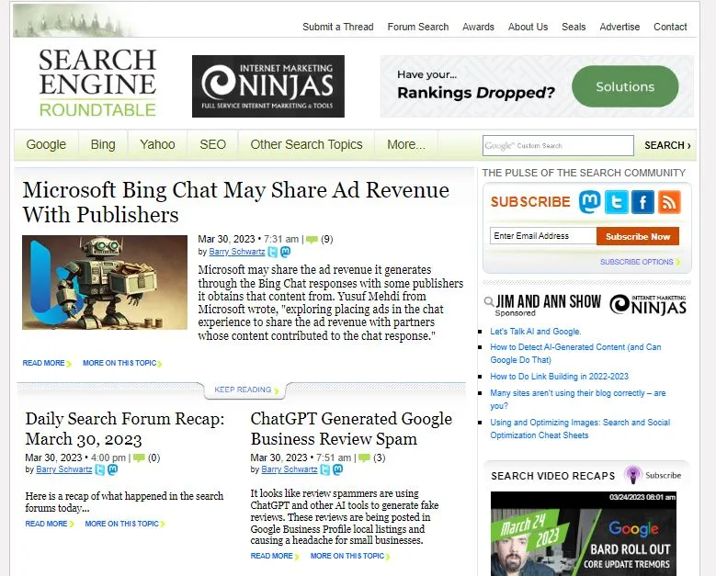Open Microsoft Bing Chat Ad Revenue headline
Screen dimensions: 716x576
coord(235,202)
